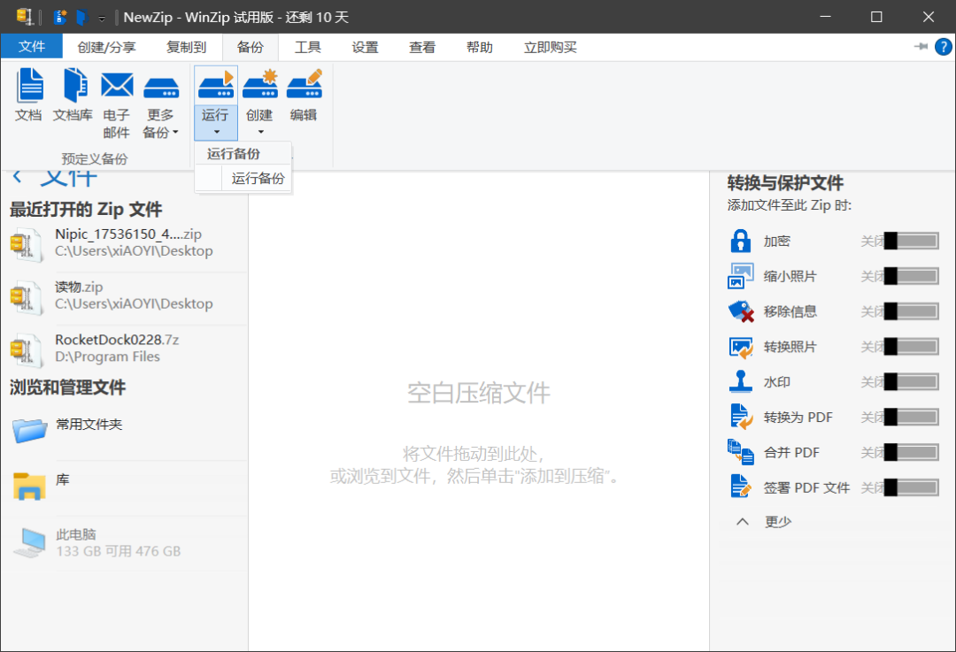Choose 运行备份 from dropdown menu
The height and width of the screenshot is (652, 956).
pyautogui.click(x=258, y=179)
